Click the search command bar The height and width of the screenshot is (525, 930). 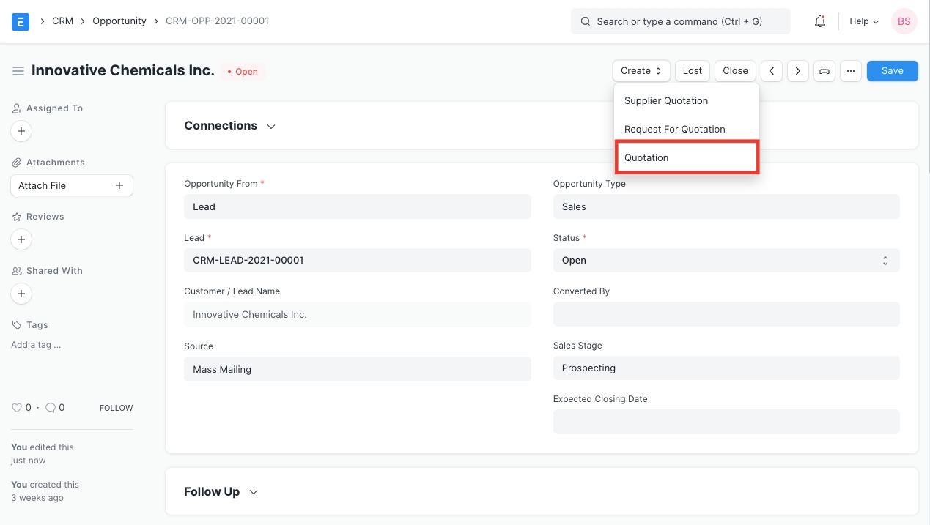(x=680, y=21)
